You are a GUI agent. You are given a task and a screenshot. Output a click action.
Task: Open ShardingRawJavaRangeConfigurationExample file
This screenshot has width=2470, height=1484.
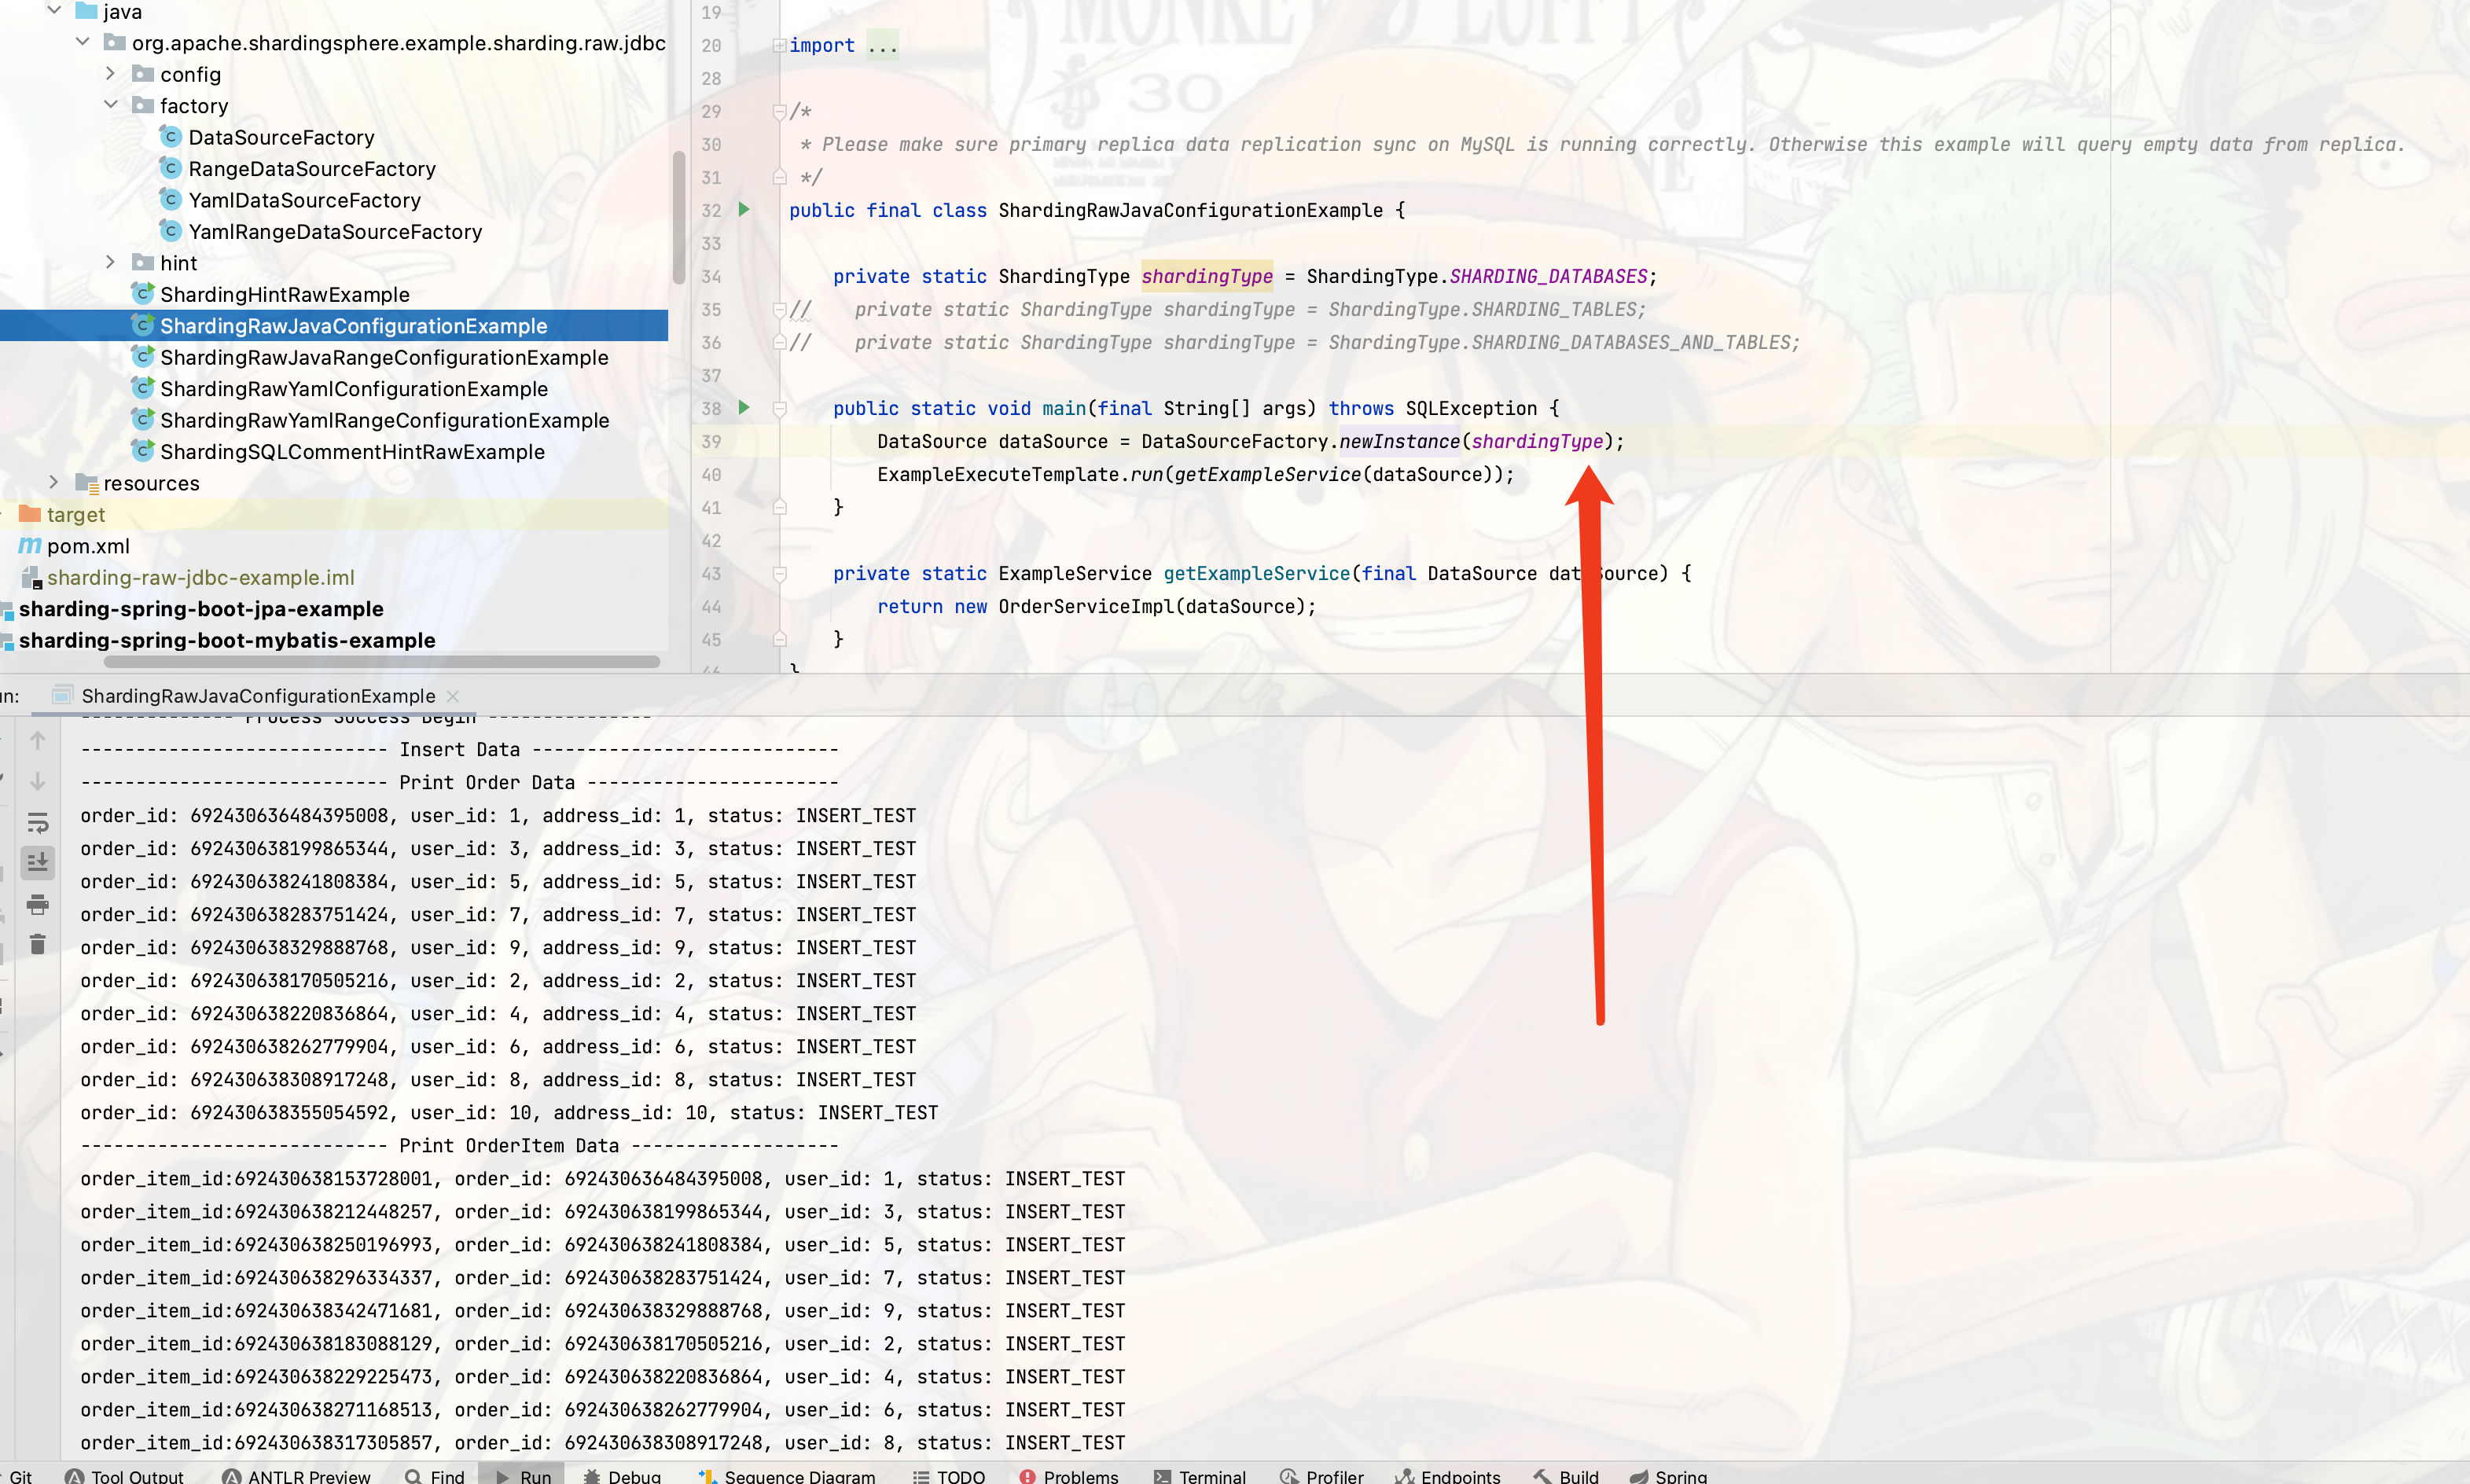[383, 357]
